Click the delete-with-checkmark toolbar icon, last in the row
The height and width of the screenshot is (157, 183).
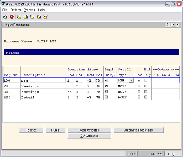pos(45,17)
